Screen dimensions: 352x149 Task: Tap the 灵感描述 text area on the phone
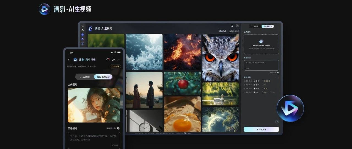pyautogui.click(x=94, y=140)
